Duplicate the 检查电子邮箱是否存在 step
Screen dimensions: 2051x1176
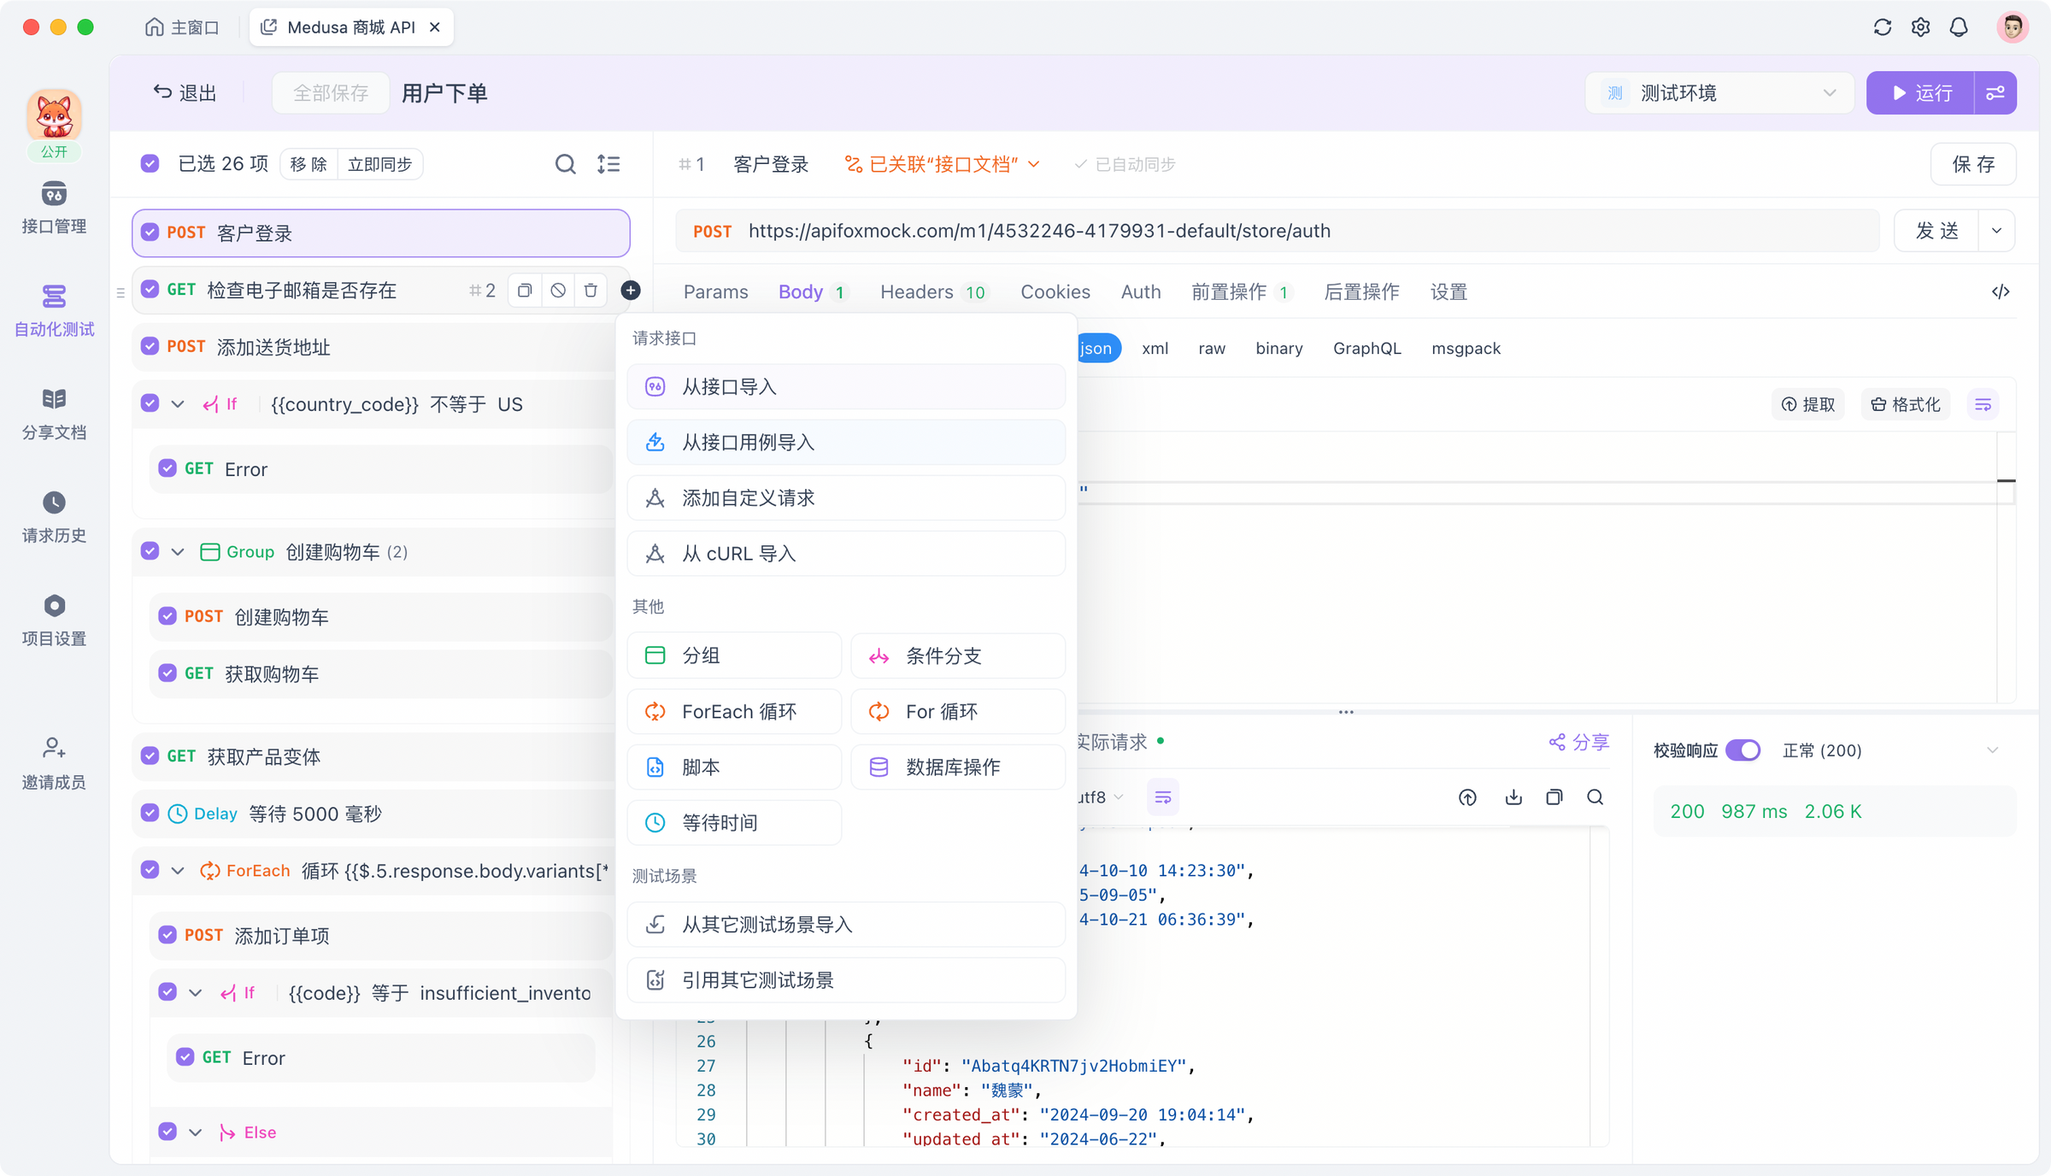[x=524, y=290]
